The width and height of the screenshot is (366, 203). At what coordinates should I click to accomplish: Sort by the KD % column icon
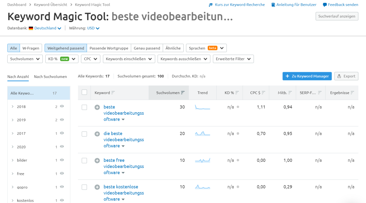coord(237,93)
